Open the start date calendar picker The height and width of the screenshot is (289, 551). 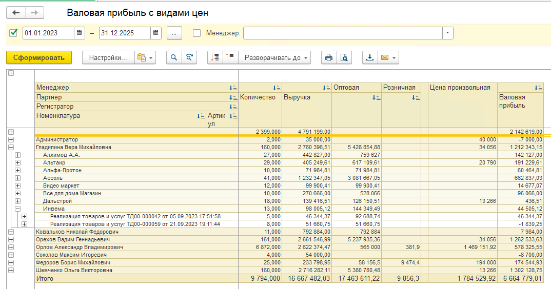pos(80,33)
